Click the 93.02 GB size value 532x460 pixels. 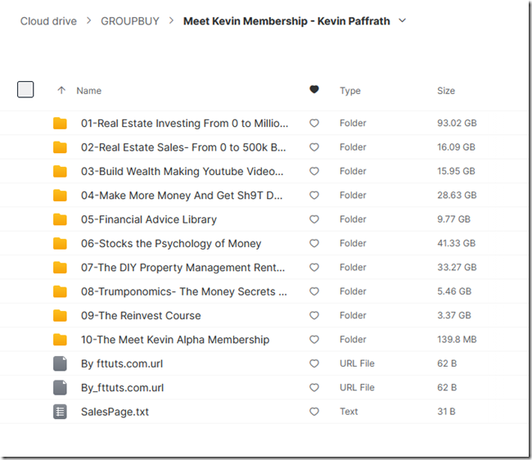pos(457,123)
